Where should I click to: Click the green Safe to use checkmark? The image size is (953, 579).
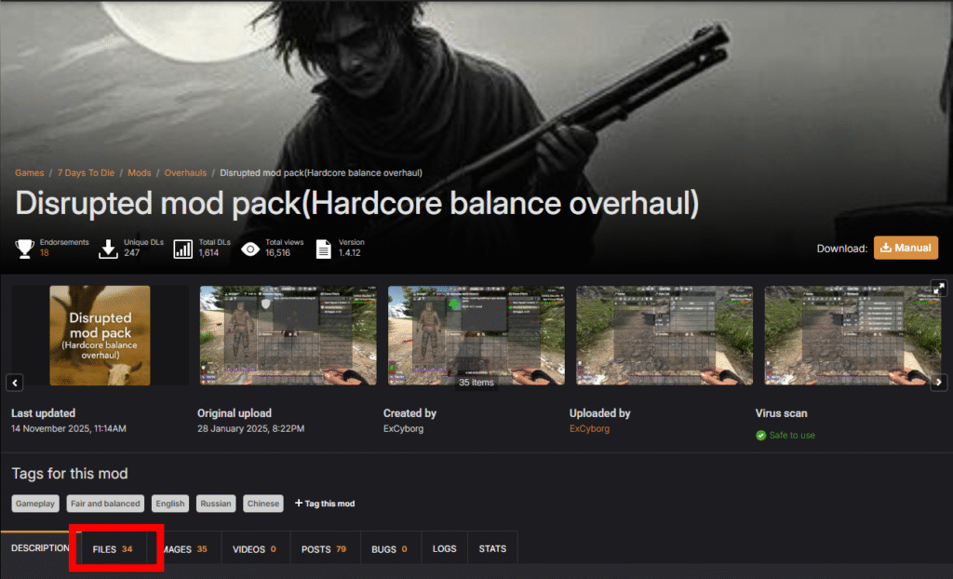[761, 435]
